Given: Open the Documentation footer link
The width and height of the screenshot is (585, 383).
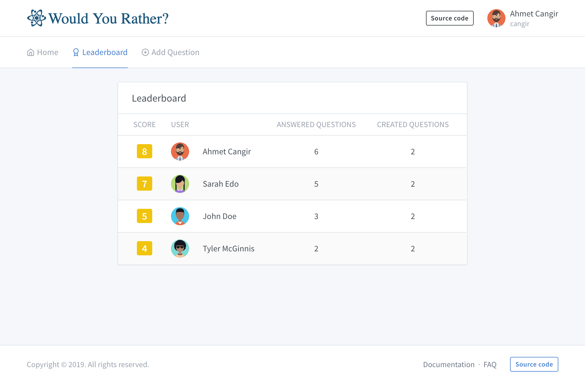Looking at the screenshot, I should click(449, 365).
